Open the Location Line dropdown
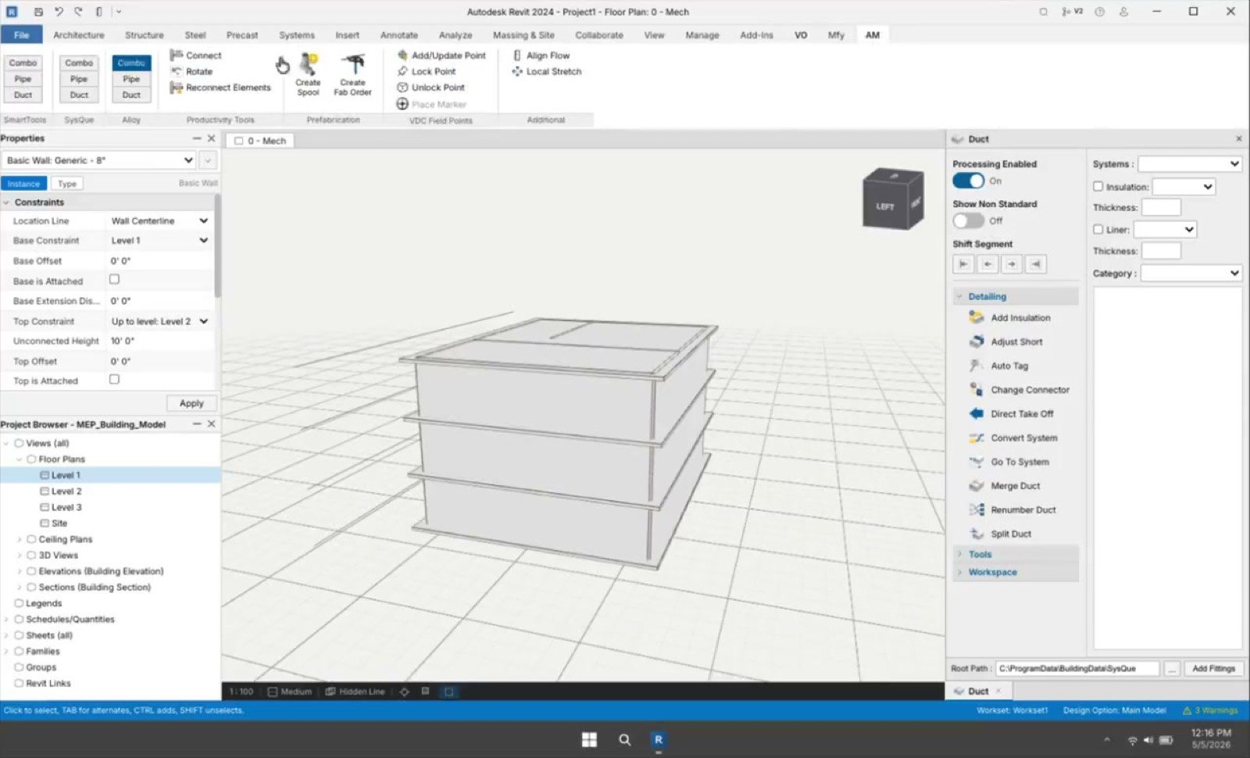Viewport: 1250px width, 758px height. pyautogui.click(x=159, y=221)
